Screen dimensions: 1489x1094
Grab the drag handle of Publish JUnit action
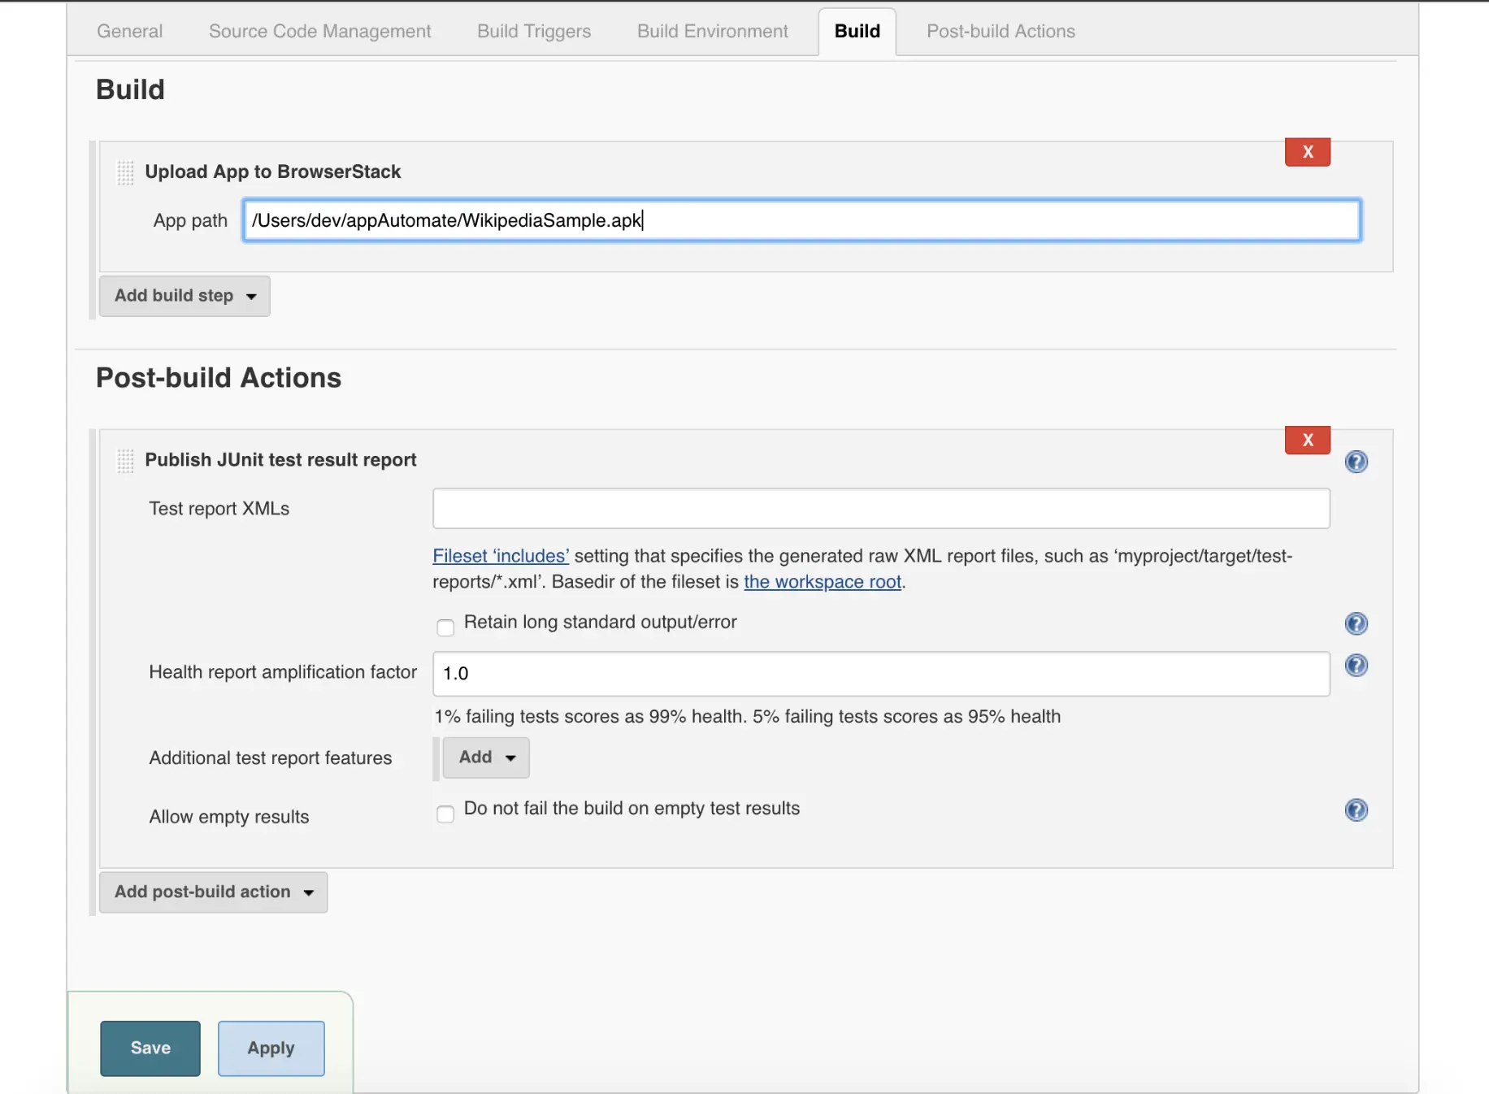[125, 461]
